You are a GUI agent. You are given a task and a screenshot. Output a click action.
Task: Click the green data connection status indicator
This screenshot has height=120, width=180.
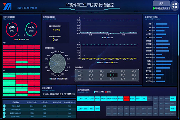154,8
